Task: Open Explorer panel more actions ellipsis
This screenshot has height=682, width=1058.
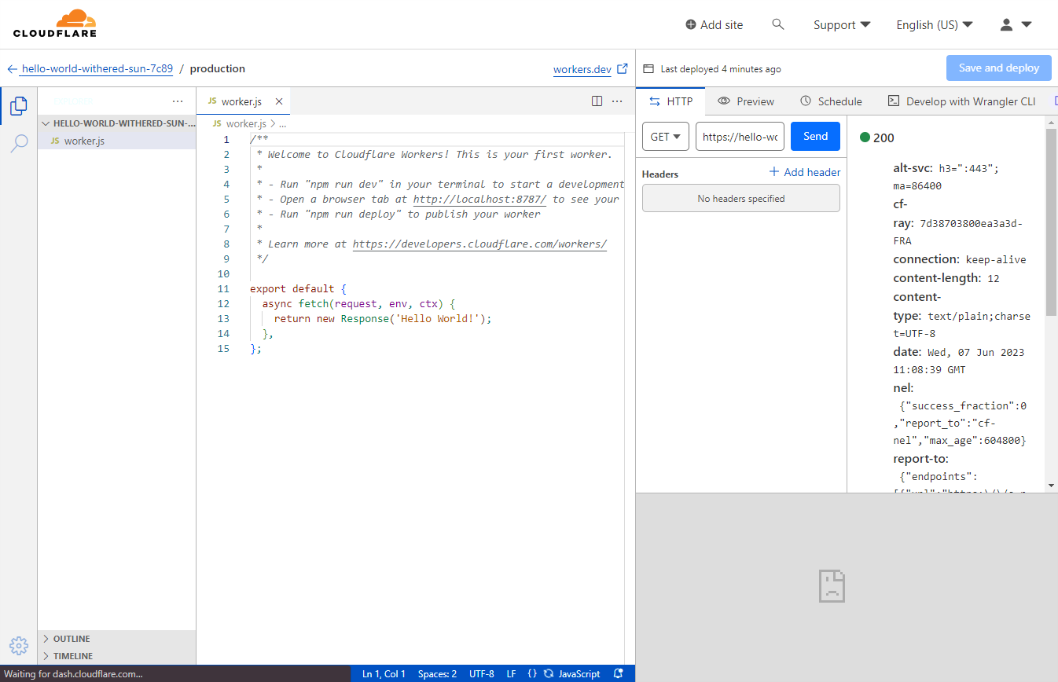Action: [178, 101]
